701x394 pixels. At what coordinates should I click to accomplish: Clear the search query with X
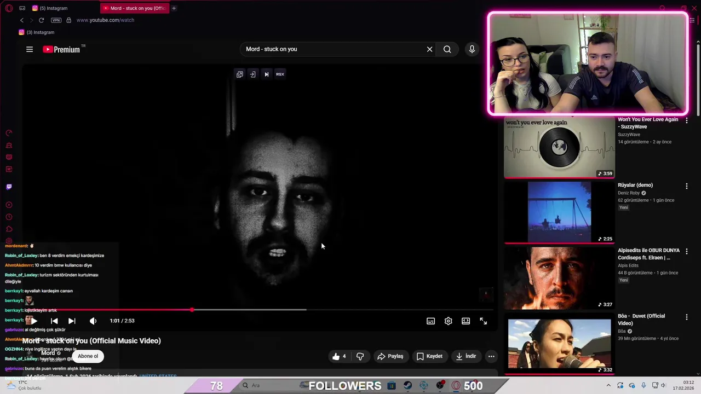pyautogui.click(x=430, y=49)
